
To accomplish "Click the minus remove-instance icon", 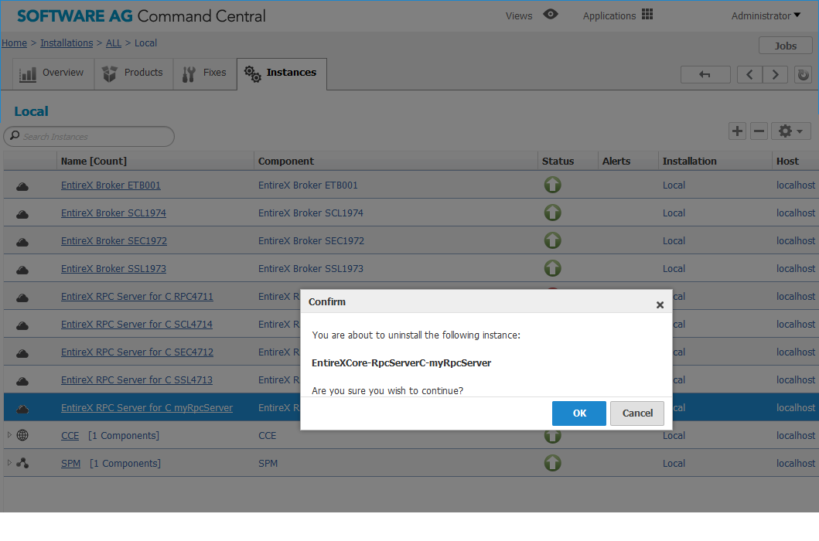I will point(759,131).
